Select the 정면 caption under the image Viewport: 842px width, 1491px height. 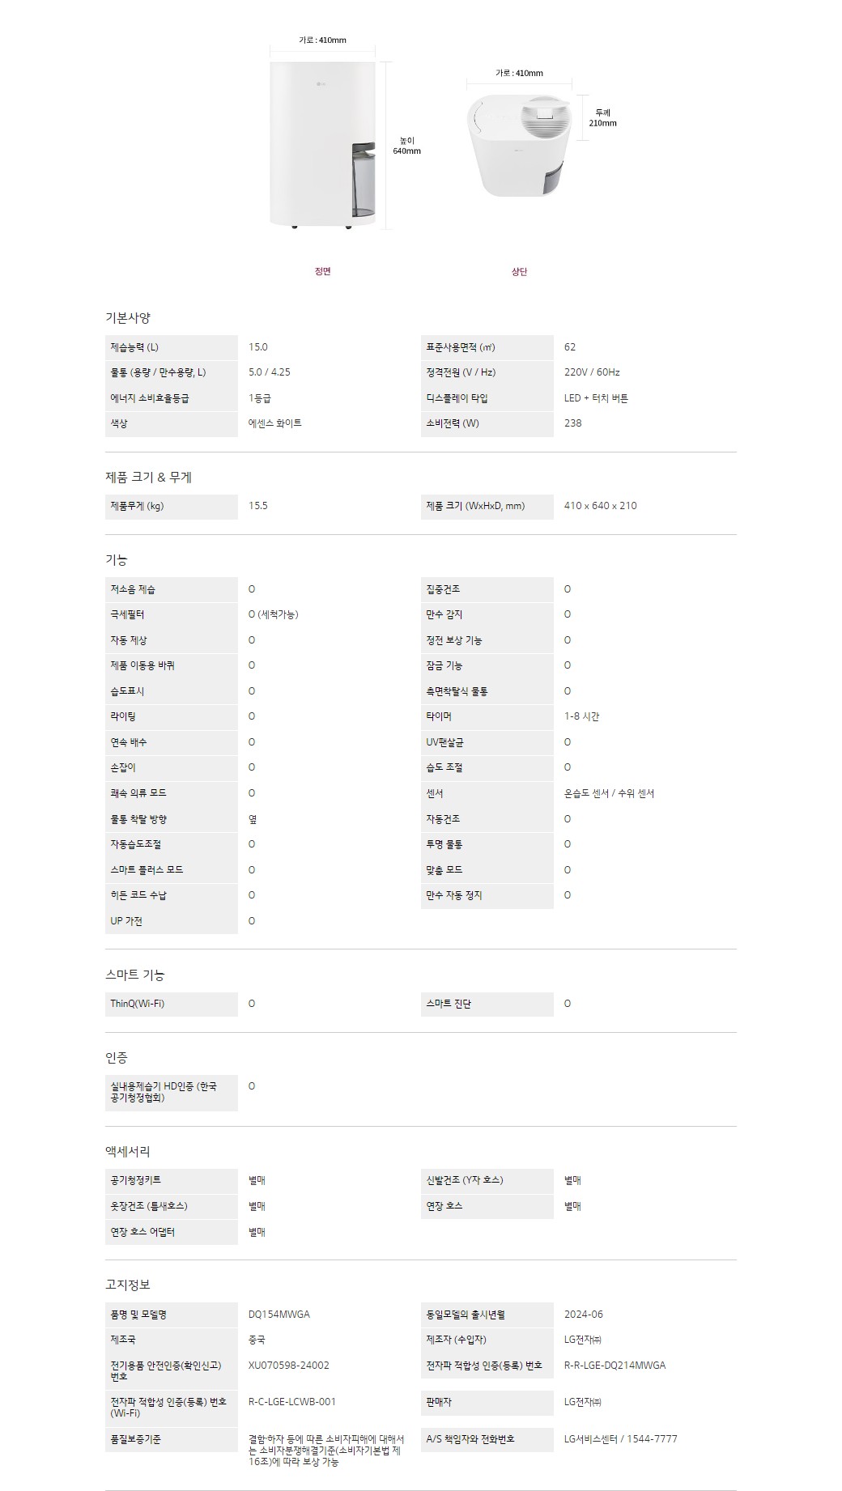pyautogui.click(x=322, y=271)
